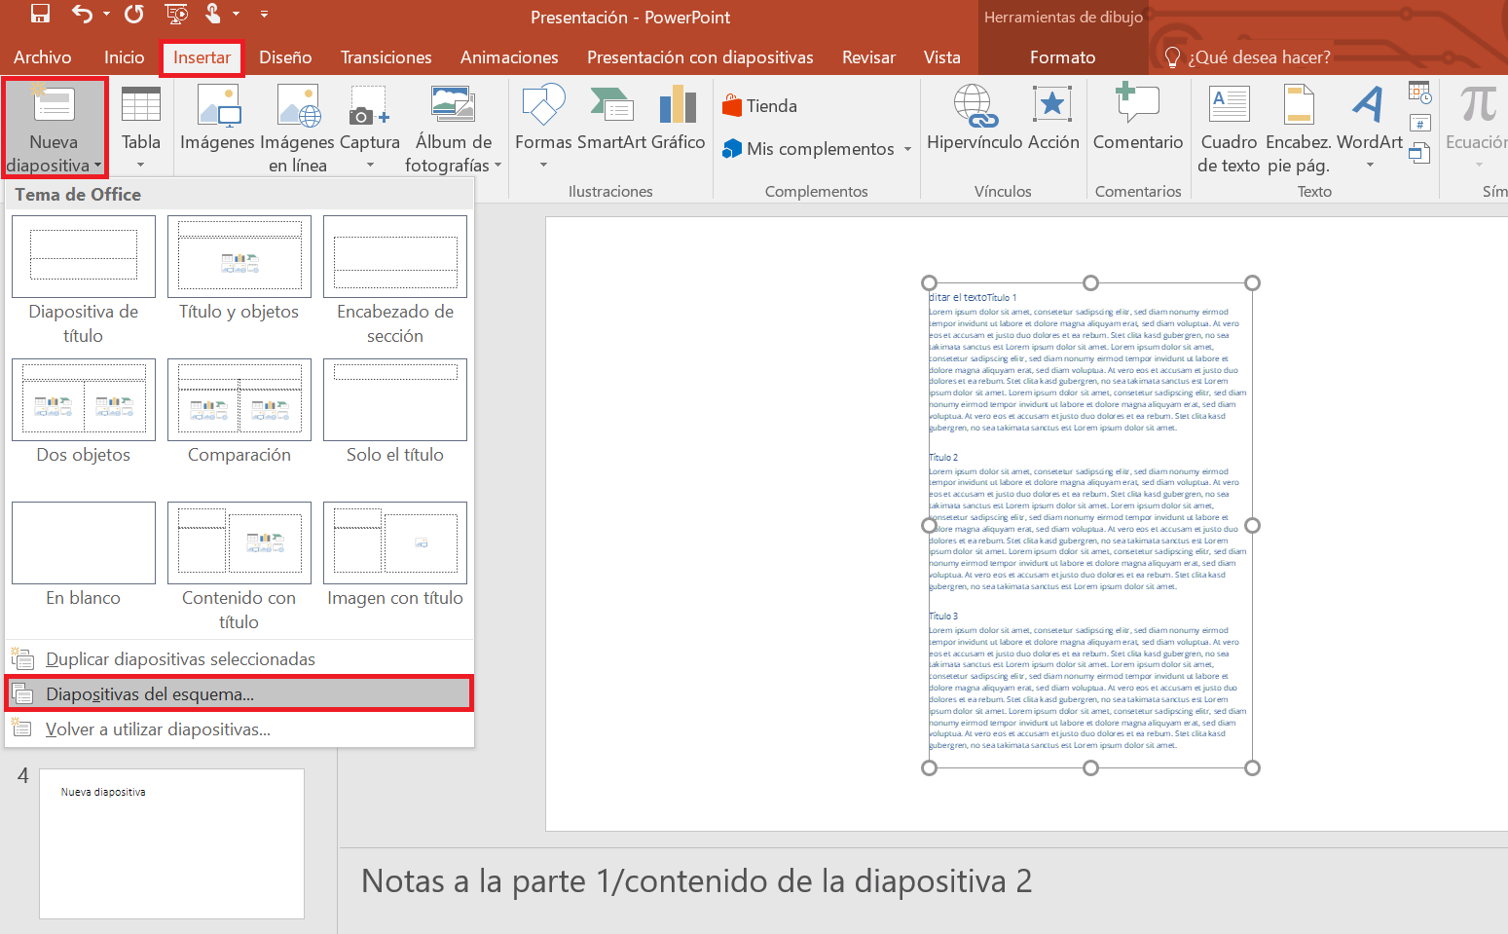Click the Redo/Repeat icon
1508x934 pixels.
tap(134, 14)
